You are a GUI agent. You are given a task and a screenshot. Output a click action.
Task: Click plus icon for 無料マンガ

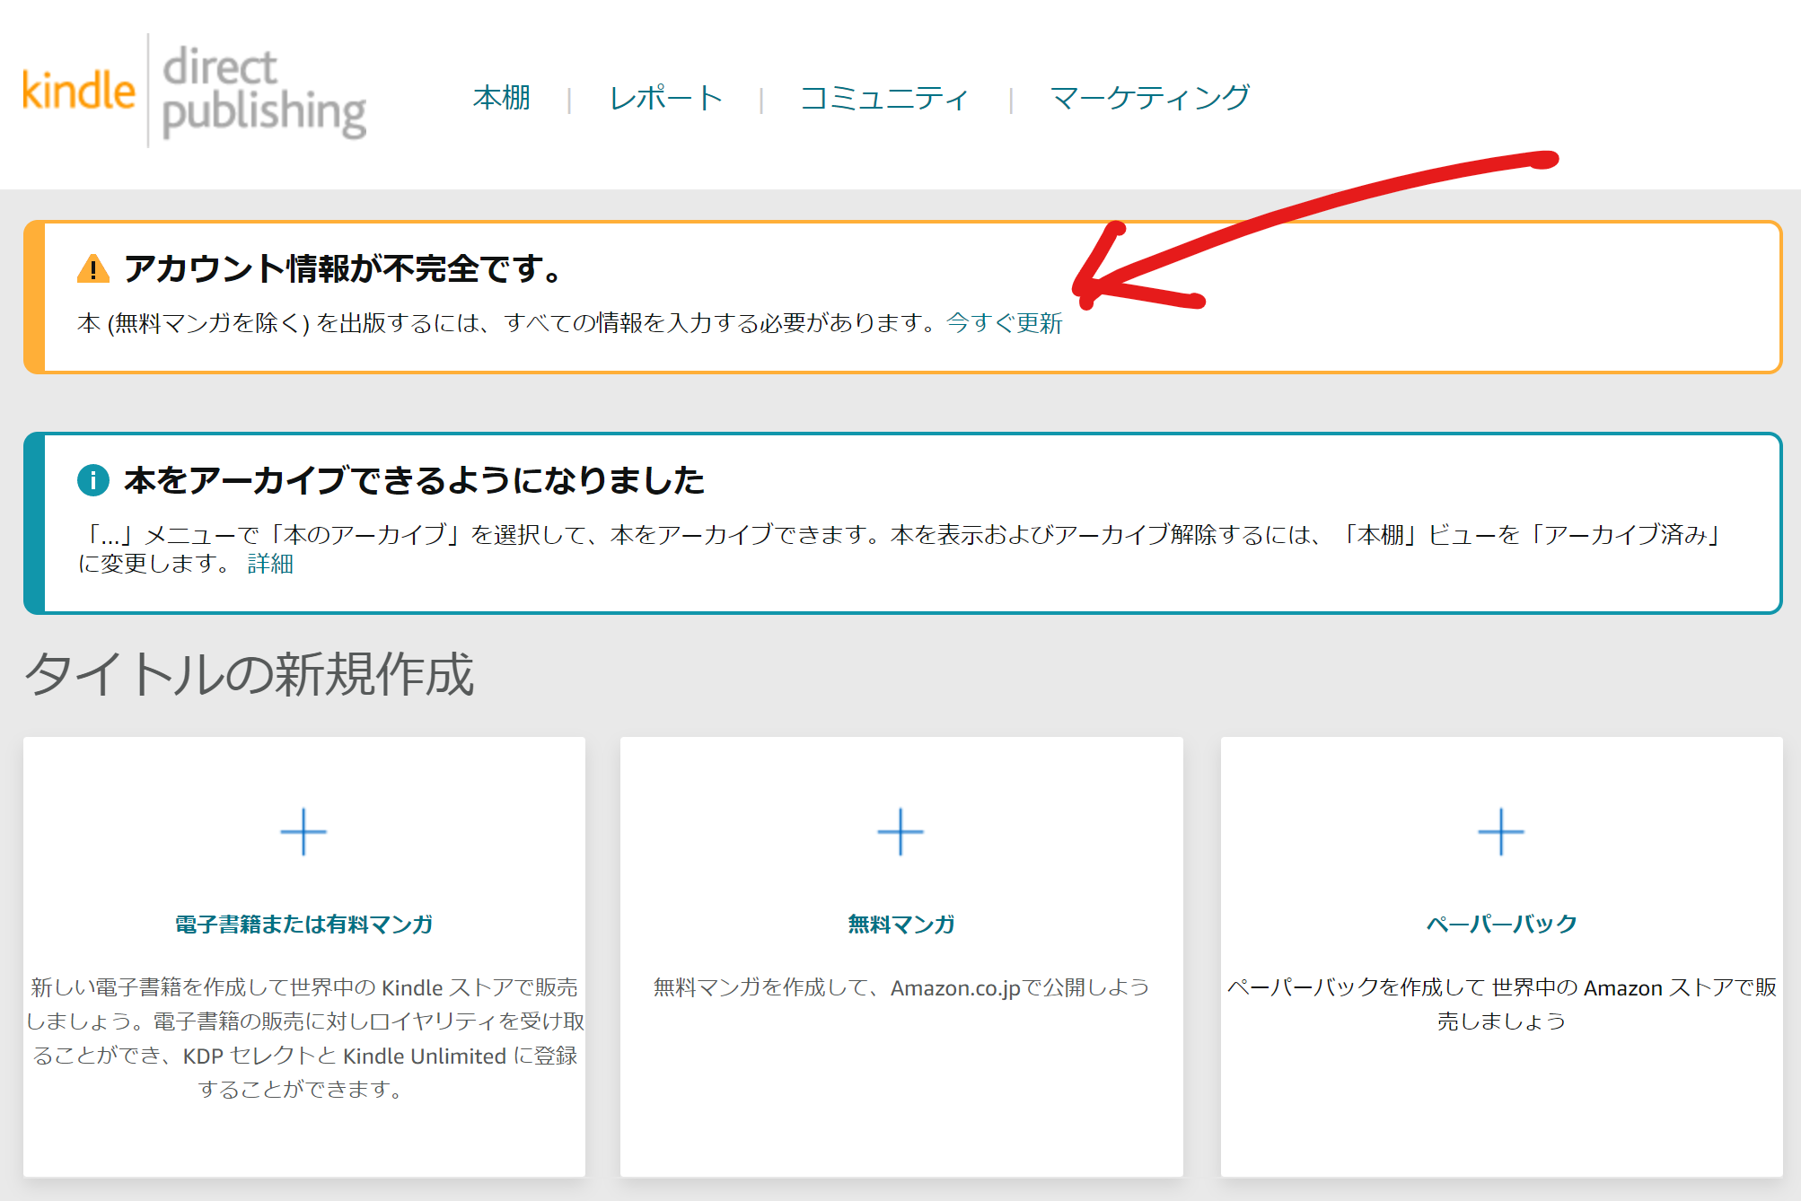click(900, 832)
